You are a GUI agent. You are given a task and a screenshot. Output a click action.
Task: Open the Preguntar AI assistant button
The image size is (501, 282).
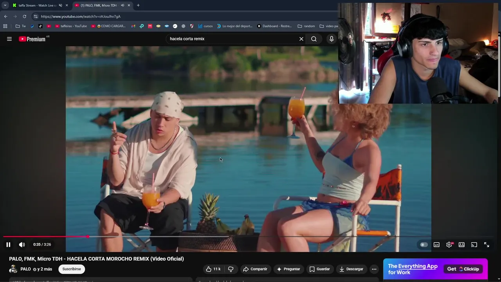288,269
